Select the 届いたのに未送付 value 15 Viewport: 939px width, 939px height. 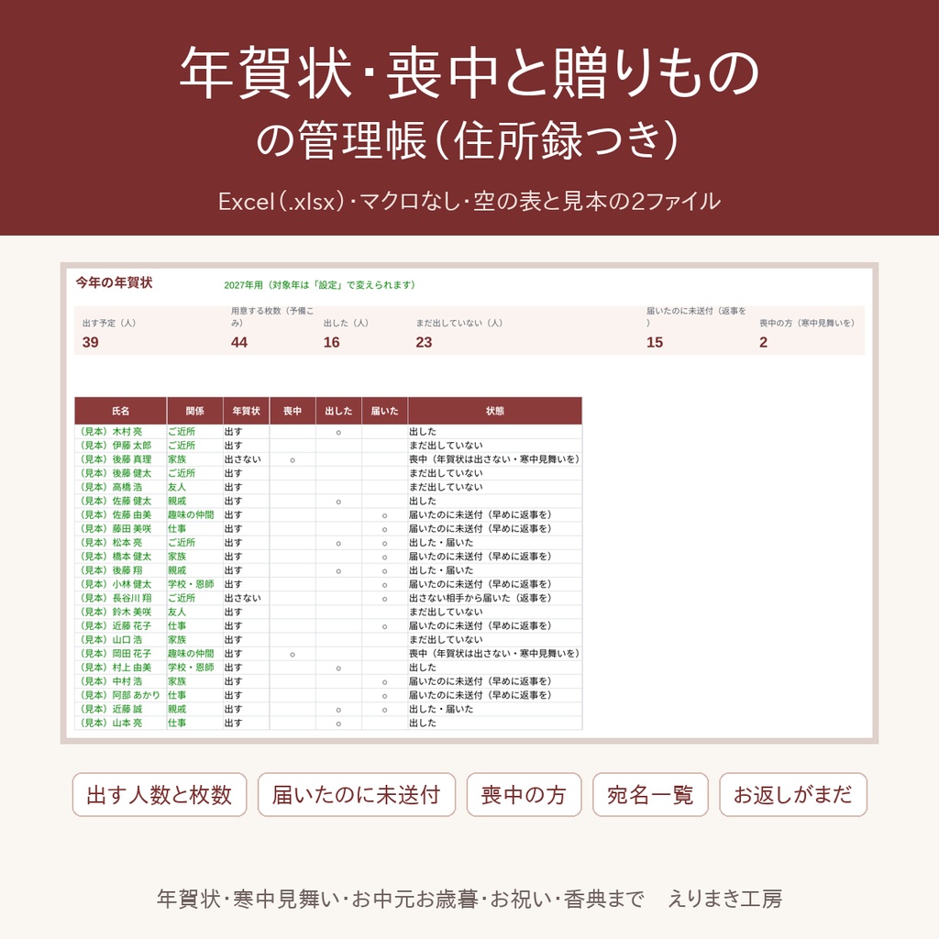tap(655, 343)
